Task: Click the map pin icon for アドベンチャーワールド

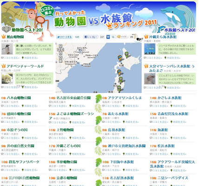Action: pyautogui.click(x=22, y=87)
